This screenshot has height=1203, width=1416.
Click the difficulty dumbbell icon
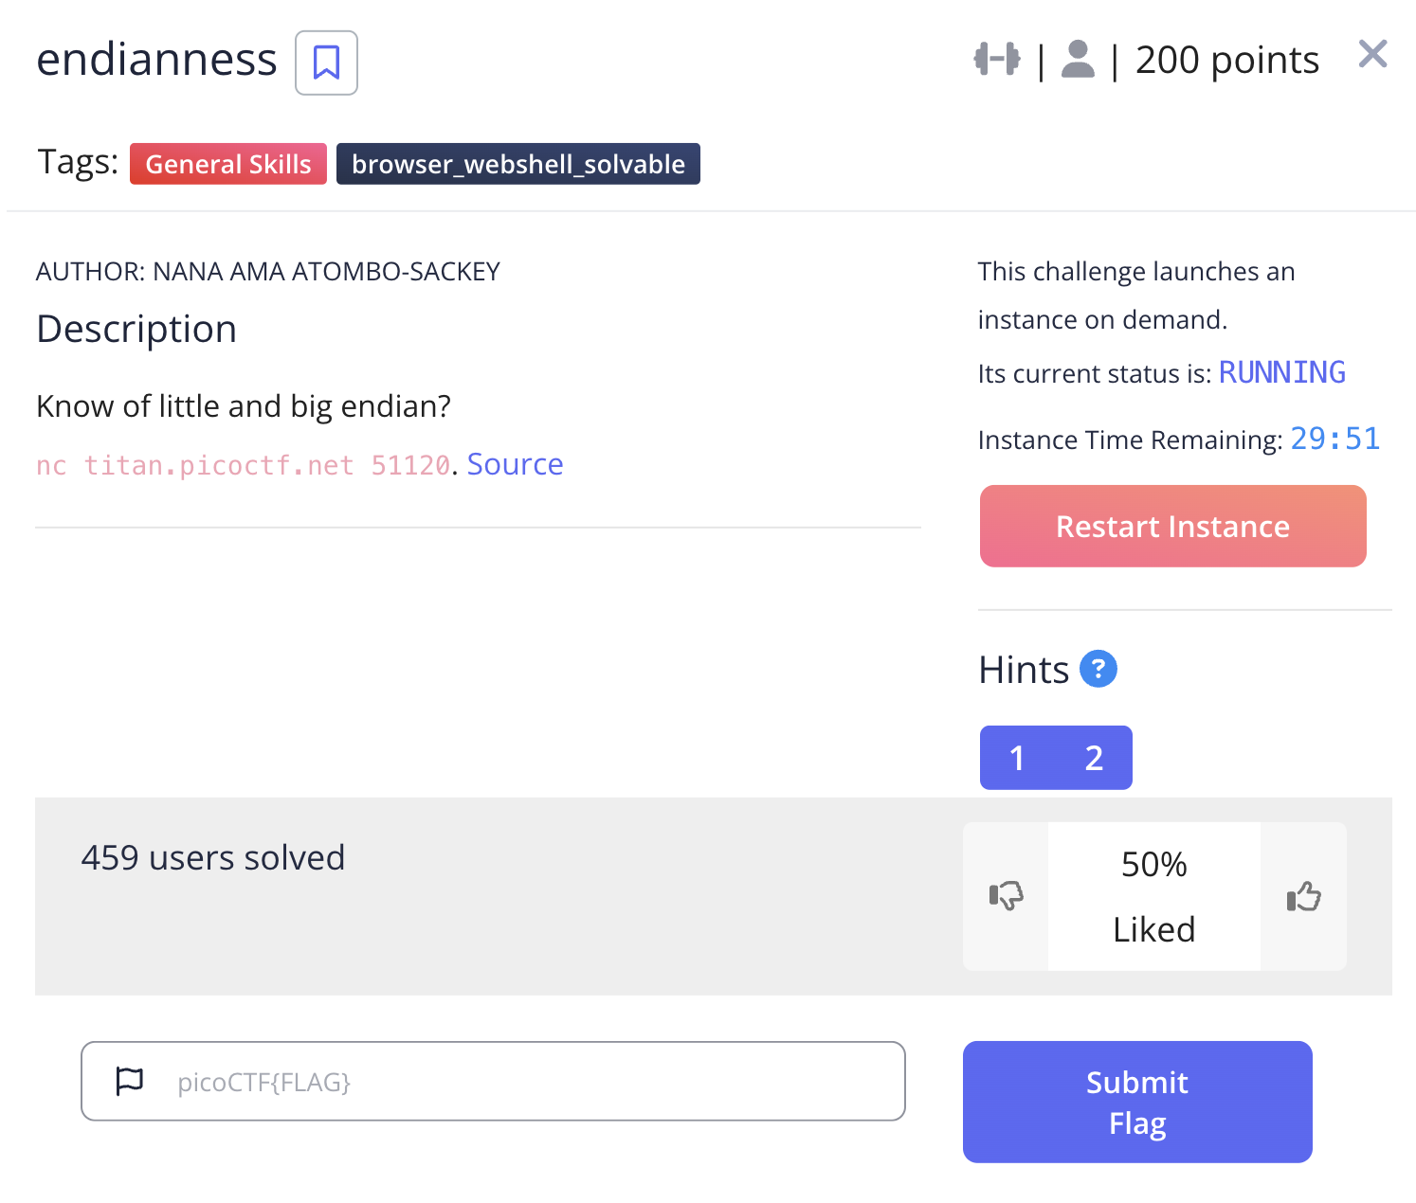(996, 59)
